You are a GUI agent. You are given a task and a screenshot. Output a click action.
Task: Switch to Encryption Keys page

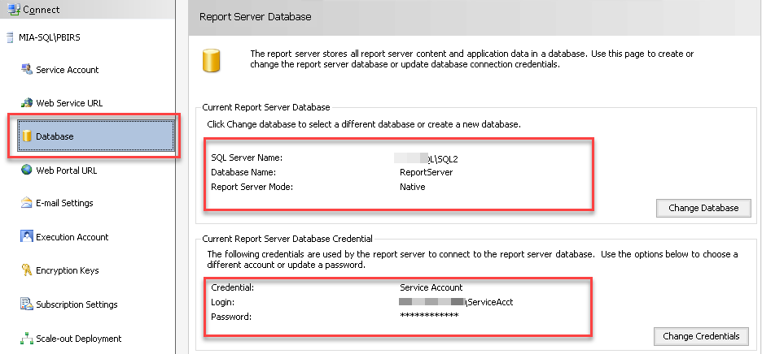click(x=67, y=270)
